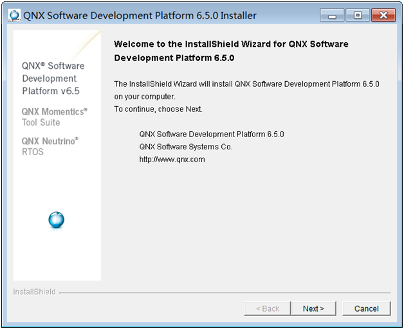The width and height of the screenshot is (404, 329).
Task: Cancel the QNX installation
Action: click(367, 308)
